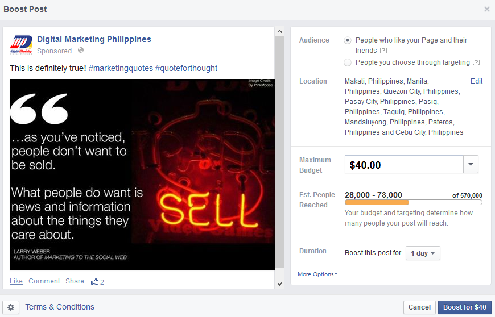This screenshot has height=317, width=495.
Task: Click the Digital Marketing Philippines page logo
Action: point(21,45)
